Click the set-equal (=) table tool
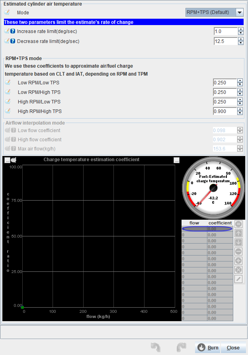Screen dimensions: 248x355 [238, 224]
